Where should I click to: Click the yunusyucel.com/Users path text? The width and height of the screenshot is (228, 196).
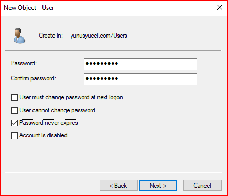coord(99,36)
